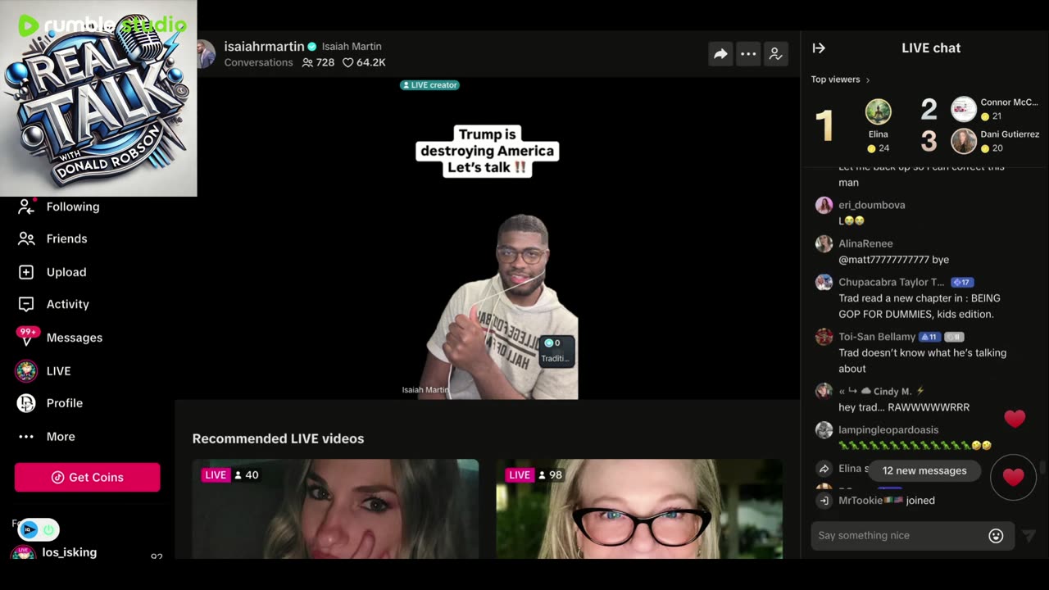The height and width of the screenshot is (590, 1049).
Task: Open Cindy M.'s avatar in chat
Action: (824, 392)
